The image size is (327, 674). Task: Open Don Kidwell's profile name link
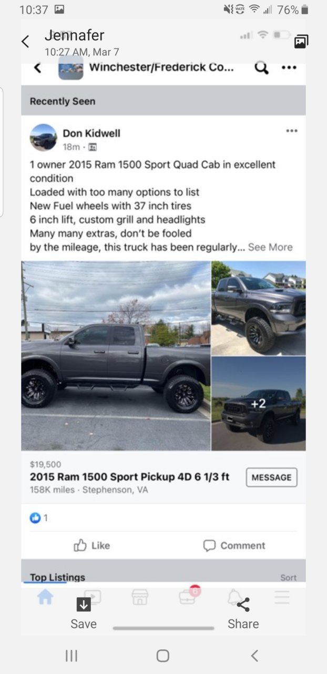click(91, 133)
